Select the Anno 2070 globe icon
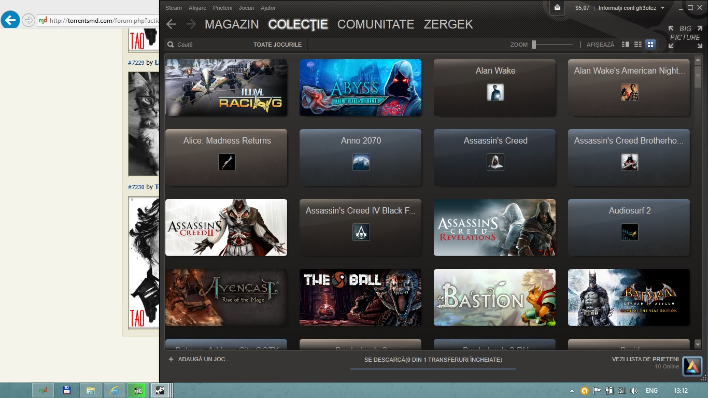The width and height of the screenshot is (708, 398). click(361, 162)
